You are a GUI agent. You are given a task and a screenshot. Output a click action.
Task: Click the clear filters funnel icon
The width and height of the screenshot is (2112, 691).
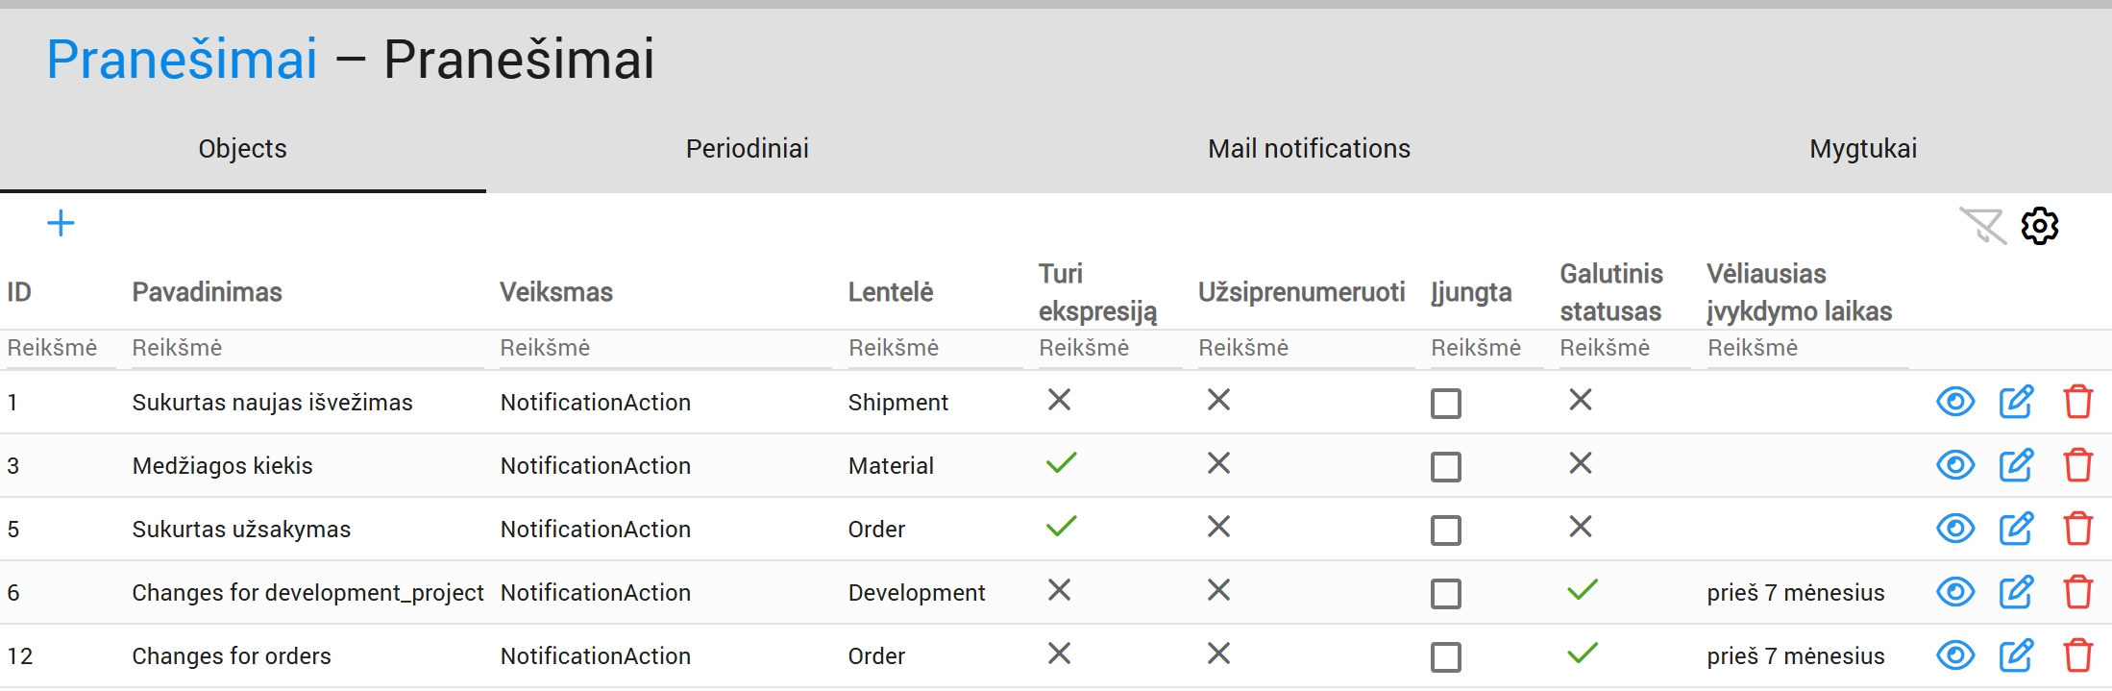click(1982, 226)
